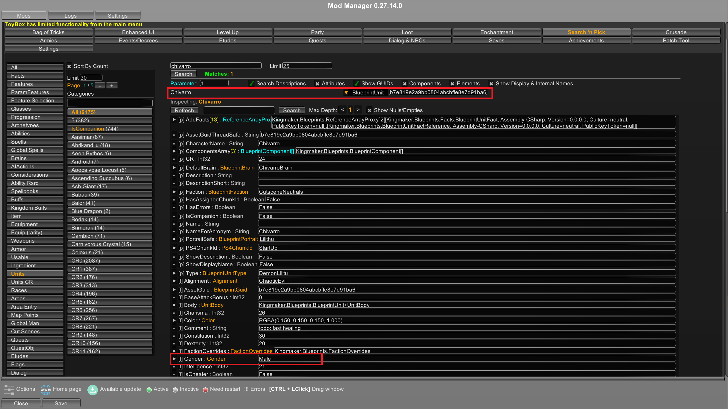Image resolution: width=728 pixels, height=409 pixels.
Task: Expand the PortraitSafe property row
Action: click(x=174, y=239)
